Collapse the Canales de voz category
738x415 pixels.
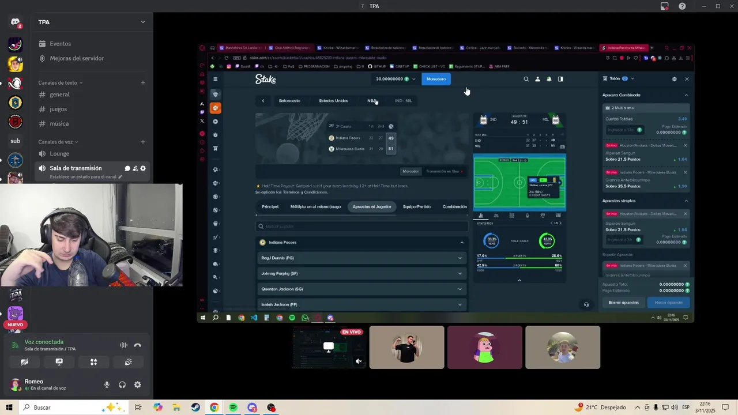(x=58, y=142)
